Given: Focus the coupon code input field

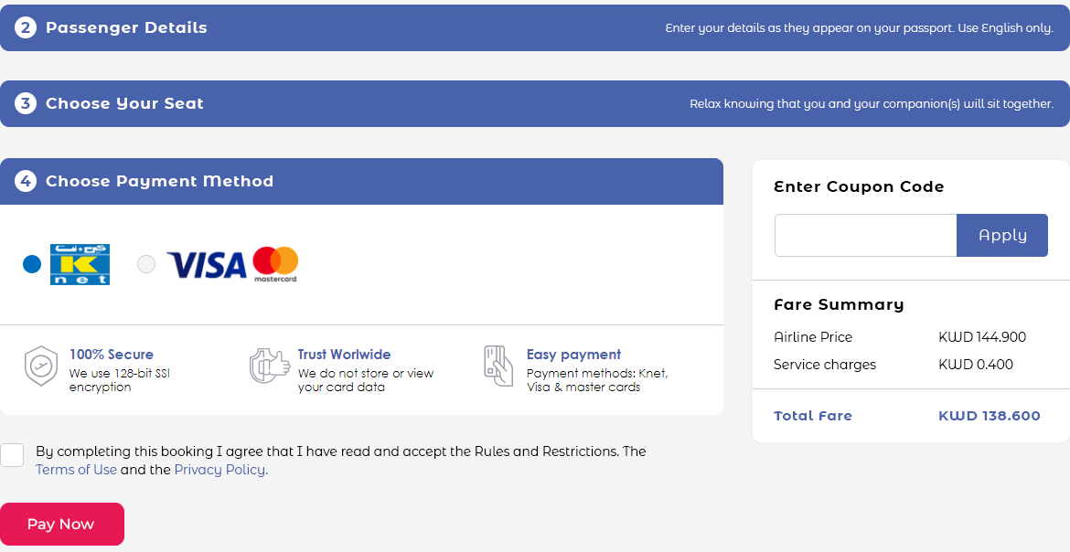Looking at the screenshot, I should tap(865, 236).
